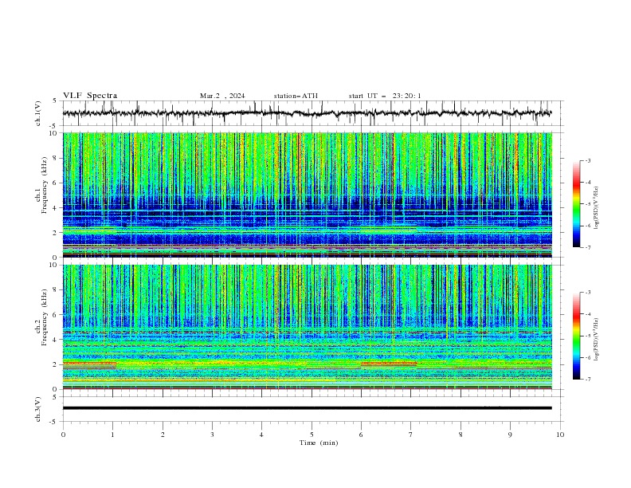Click the red 2 kHz band at start of ch.2 spectrogram
The width and height of the screenshot is (631, 488).
(x=90, y=364)
